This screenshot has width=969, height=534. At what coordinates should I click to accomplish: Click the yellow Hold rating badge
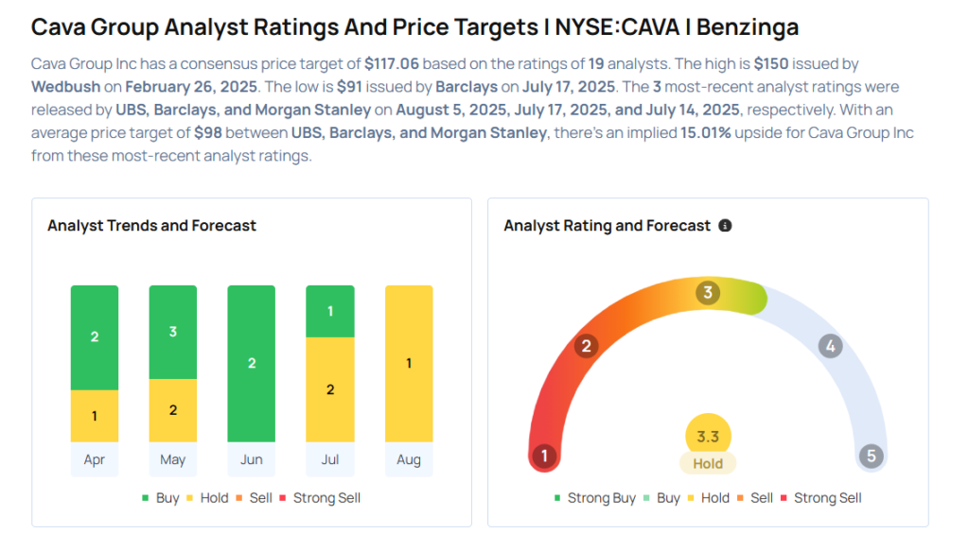point(708,463)
